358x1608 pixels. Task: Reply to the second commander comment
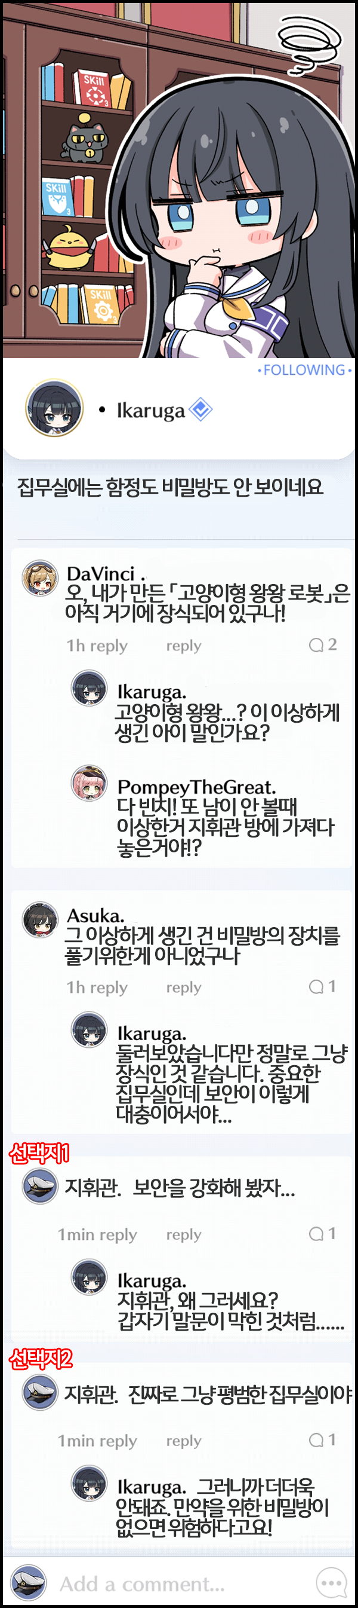(x=184, y=1441)
